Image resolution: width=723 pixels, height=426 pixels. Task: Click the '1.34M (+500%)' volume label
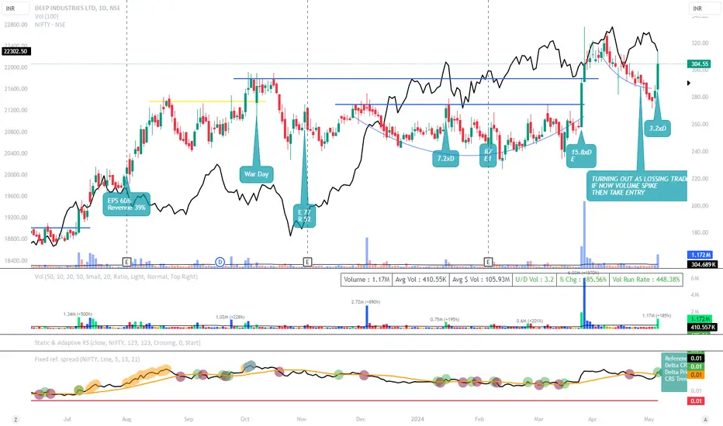coord(78,314)
